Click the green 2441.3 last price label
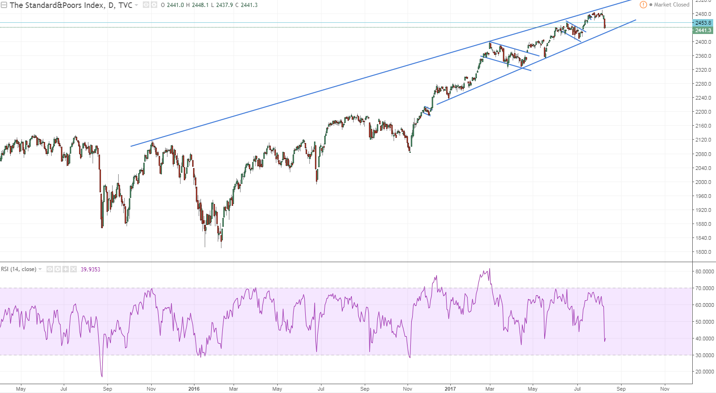The image size is (716, 393). [703, 30]
